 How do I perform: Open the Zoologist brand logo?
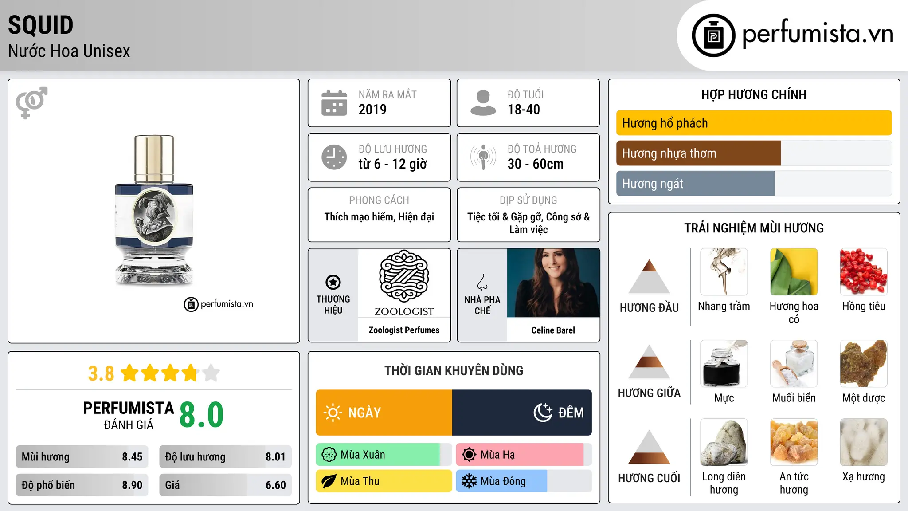[x=404, y=283]
